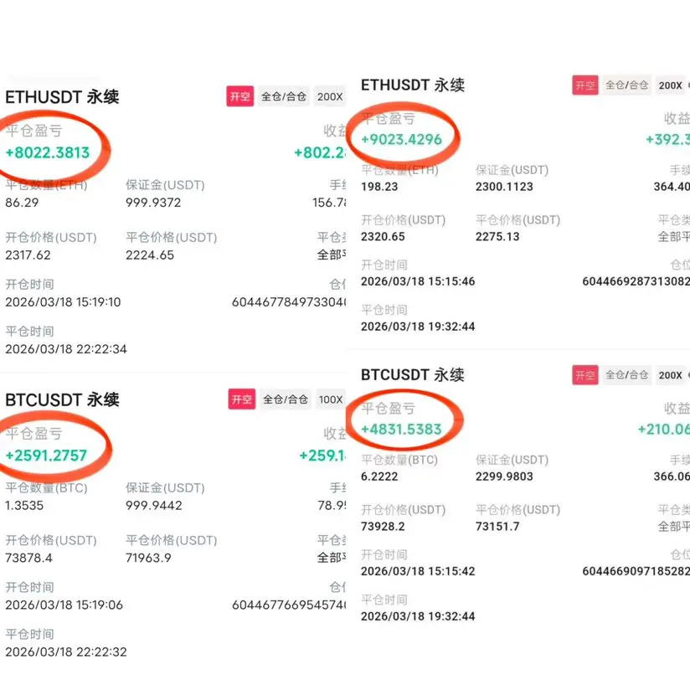The width and height of the screenshot is (690, 690).
Task: Open the ETHUSDT 永续 title above +8022.3813
Action: [x=62, y=97]
